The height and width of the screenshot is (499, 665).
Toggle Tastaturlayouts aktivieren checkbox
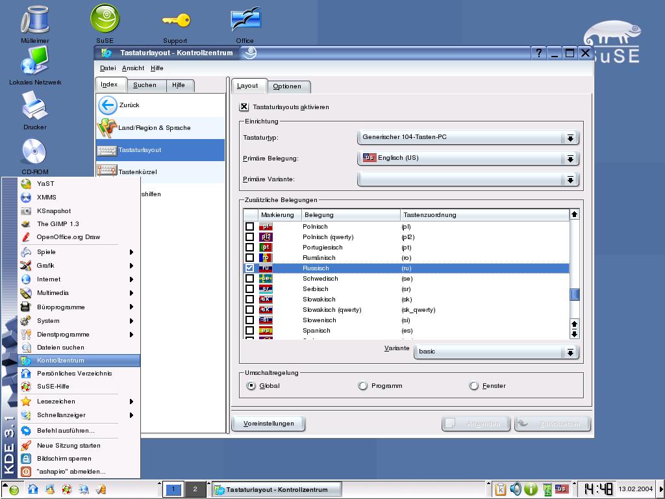point(244,107)
